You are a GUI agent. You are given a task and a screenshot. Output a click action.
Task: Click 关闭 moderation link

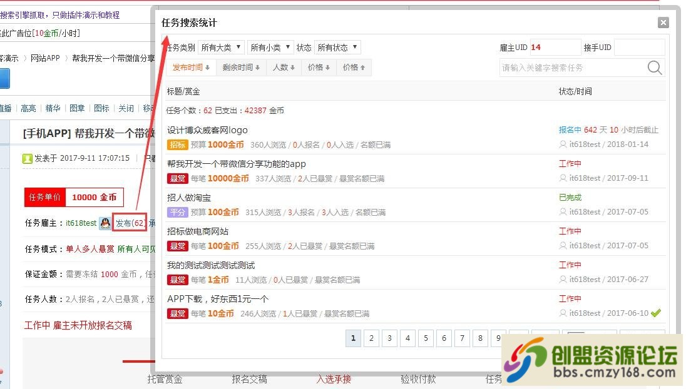[126, 108]
